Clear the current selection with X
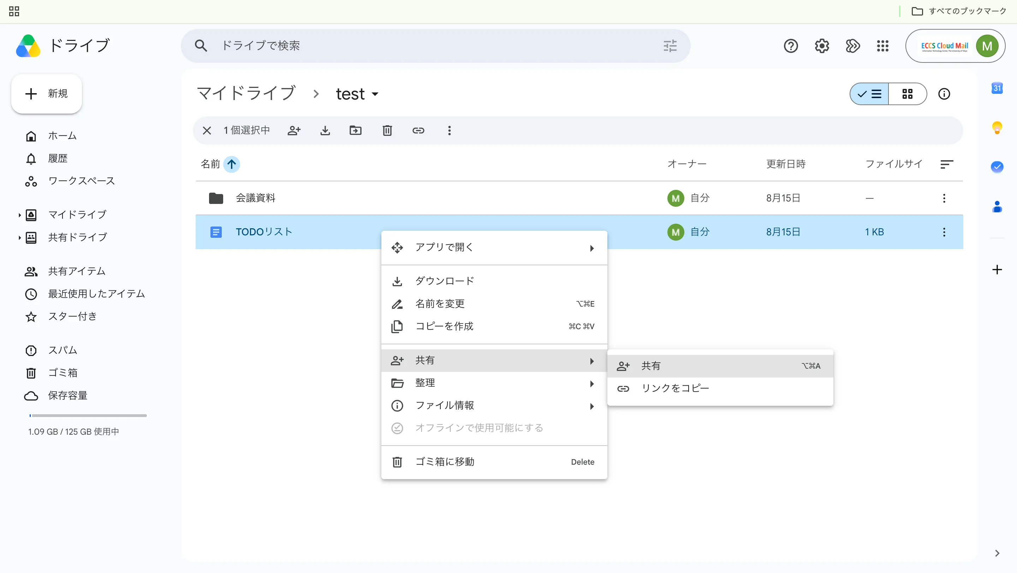This screenshot has width=1017, height=573. [207, 131]
